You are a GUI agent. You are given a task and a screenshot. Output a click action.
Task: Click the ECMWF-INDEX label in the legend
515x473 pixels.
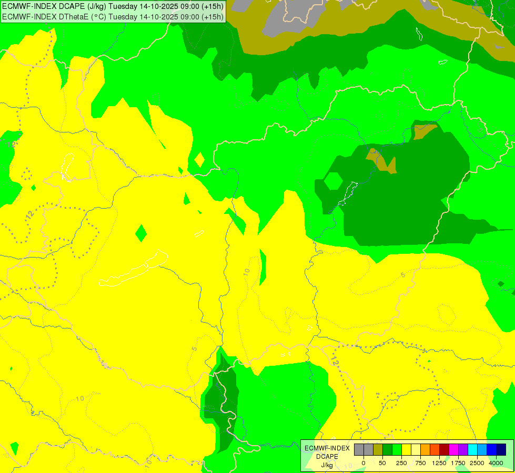327,448
